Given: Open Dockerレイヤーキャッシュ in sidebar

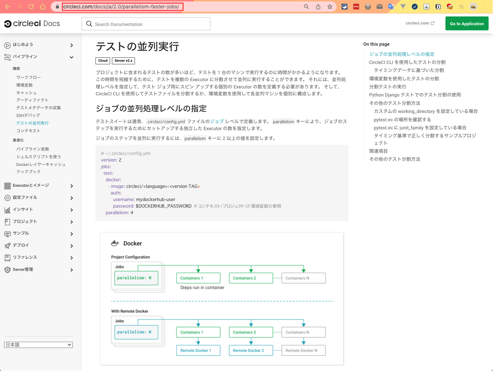Looking at the screenshot, I should [x=41, y=164].
